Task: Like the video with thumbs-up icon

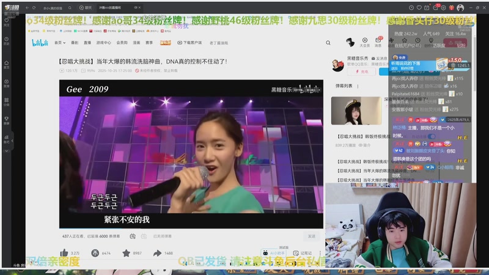Action: [x=64, y=253]
